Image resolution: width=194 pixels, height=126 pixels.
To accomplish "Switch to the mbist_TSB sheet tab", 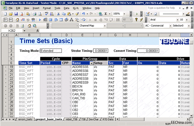I will point(71,119).
